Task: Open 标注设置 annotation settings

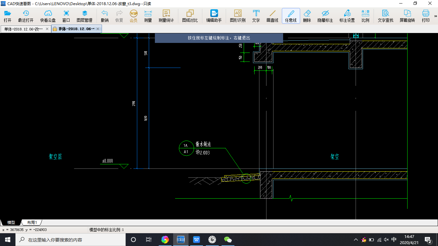Action: [x=347, y=16]
